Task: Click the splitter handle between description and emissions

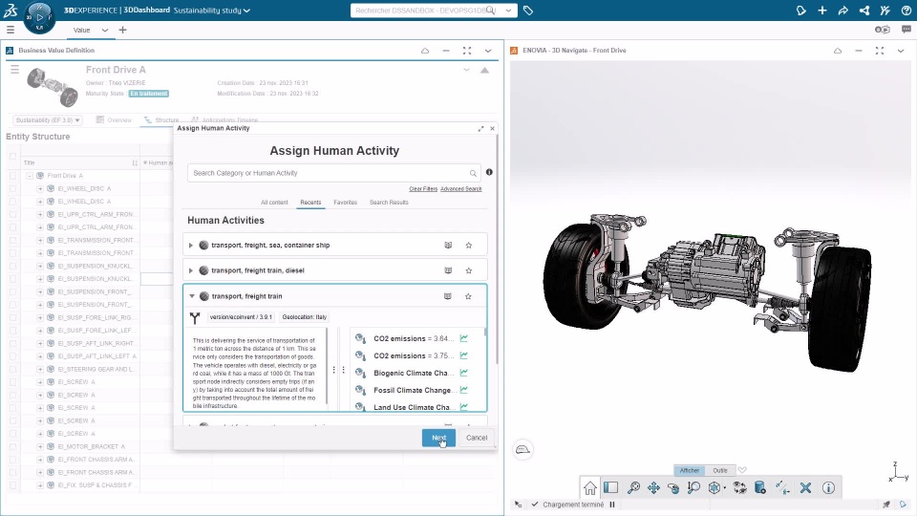Action: tap(338, 370)
